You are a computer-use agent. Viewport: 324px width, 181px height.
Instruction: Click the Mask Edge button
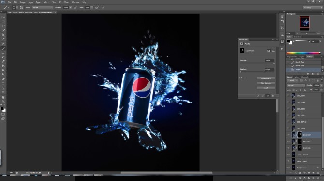(x=266, y=78)
